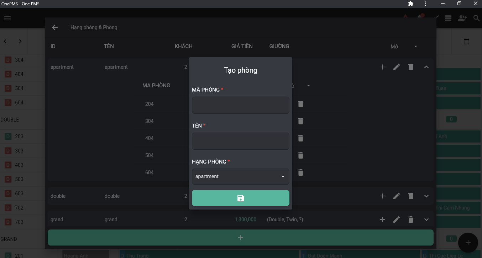Click the wide green add room-class bar
This screenshot has height=258, width=482.
[x=241, y=238]
